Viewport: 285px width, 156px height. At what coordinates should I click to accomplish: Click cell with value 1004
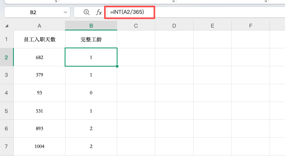39,146
